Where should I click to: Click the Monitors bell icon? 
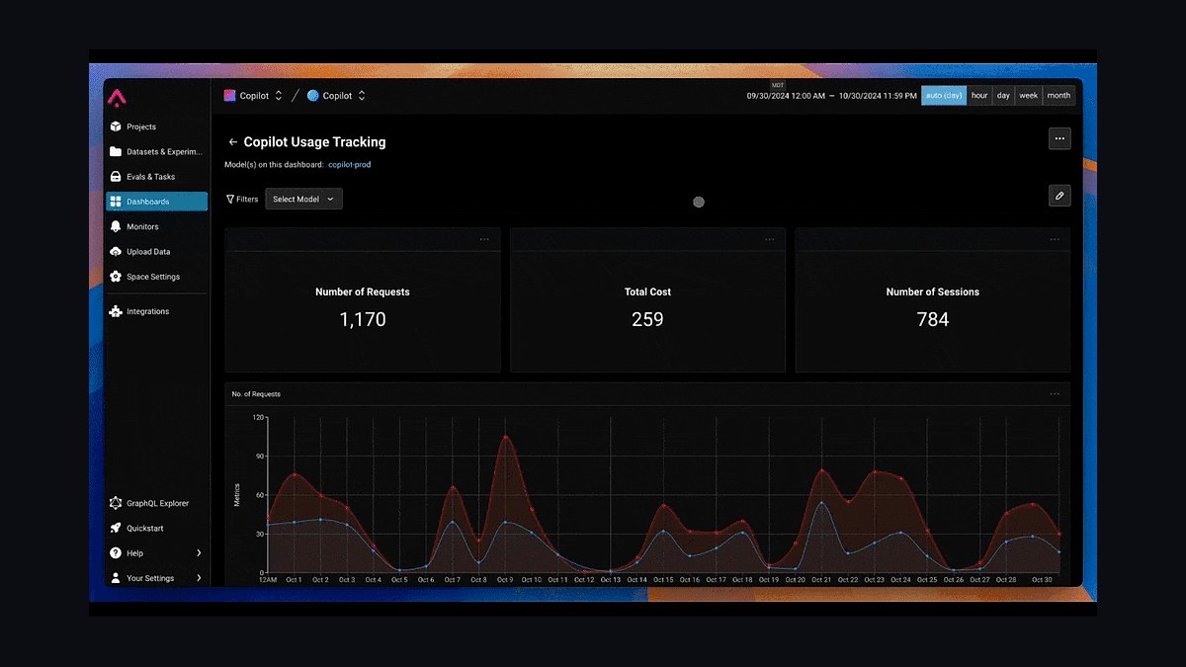pyautogui.click(x=117, y=226)
